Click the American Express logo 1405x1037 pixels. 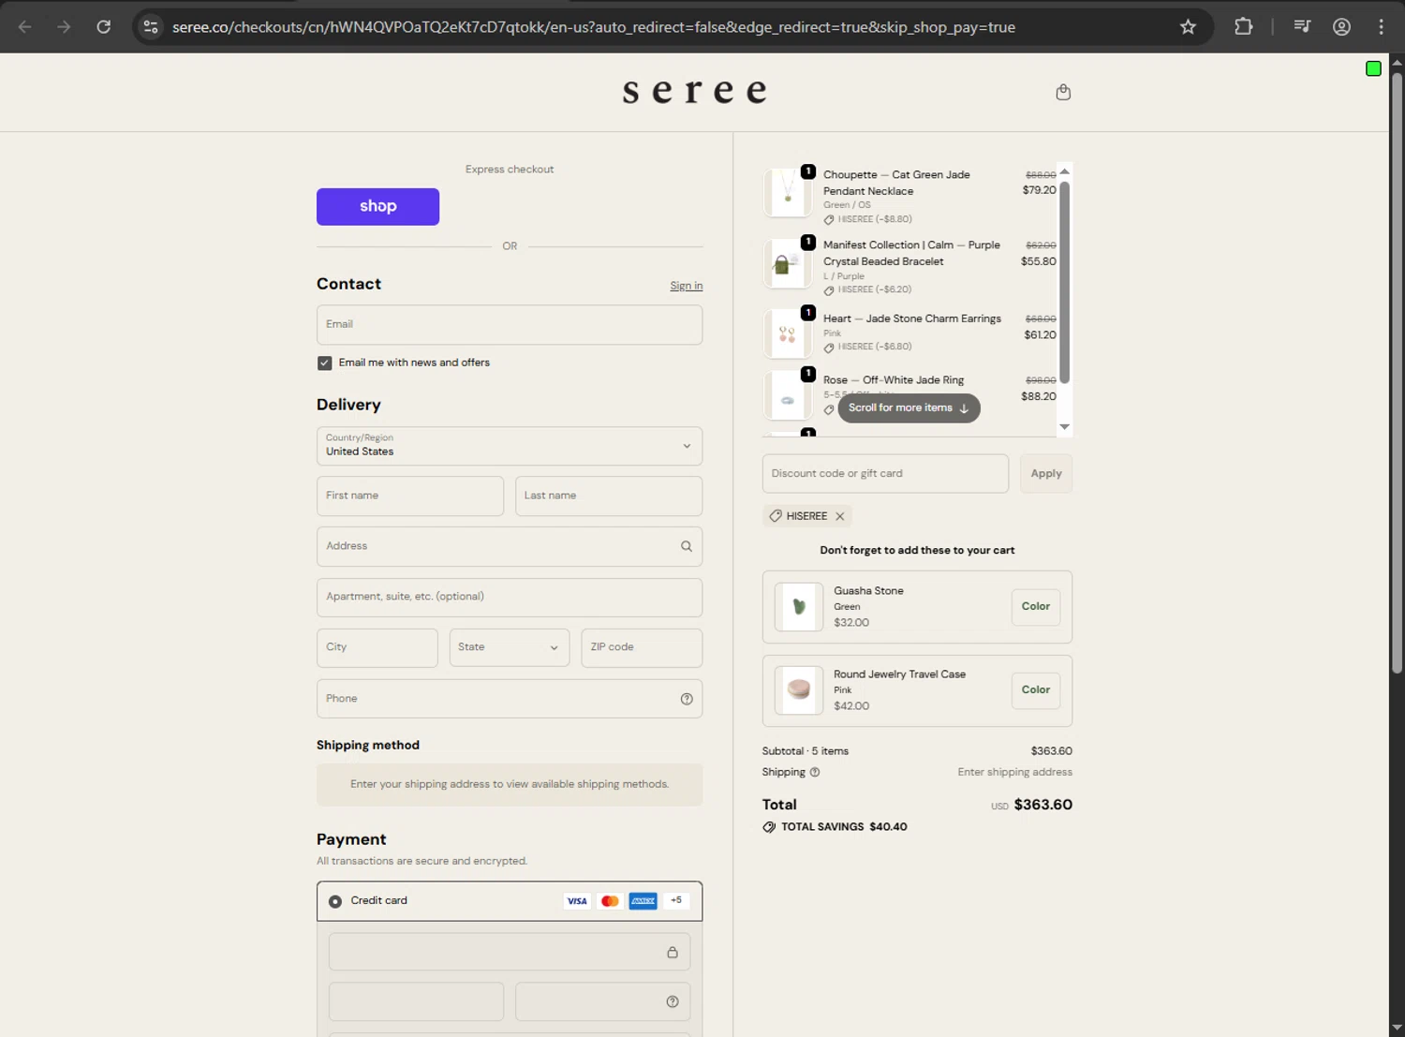(643, 901)
